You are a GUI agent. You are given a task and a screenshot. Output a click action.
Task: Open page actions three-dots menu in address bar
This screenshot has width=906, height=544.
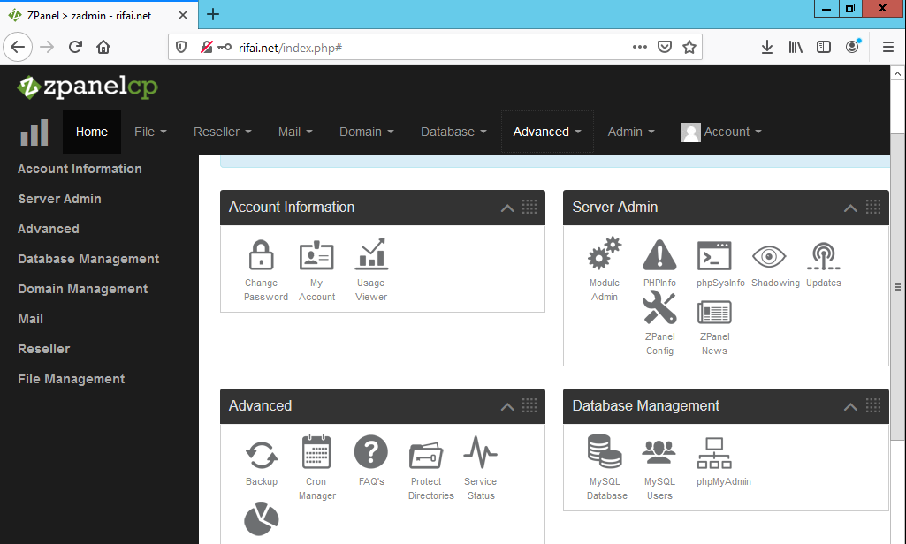click(640, 47)
